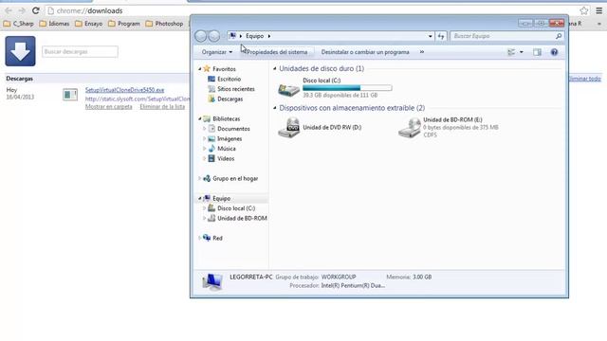This screenshot has width=607, height=341.
Task: Click the Disco local (C:) capacity bar
Action: tap(347, 88)
